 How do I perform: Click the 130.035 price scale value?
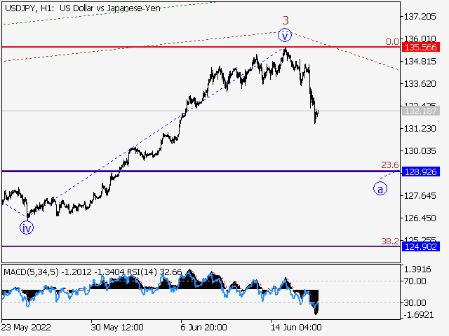click(420, 151)
